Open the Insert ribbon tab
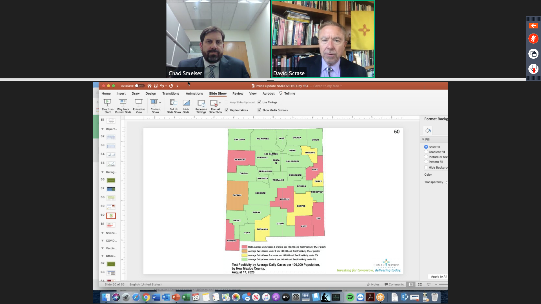Viewport: 541px width, 304px height. (121, 93)
